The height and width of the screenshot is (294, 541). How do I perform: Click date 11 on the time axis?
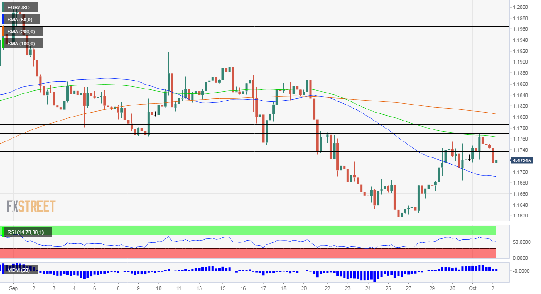[178, 288]
